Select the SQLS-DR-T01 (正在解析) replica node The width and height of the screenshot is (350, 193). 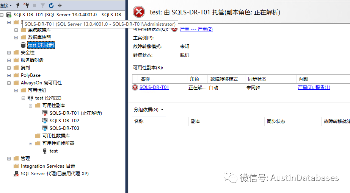click(76, 113)
